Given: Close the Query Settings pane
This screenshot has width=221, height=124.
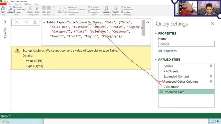Looking at the screenshot, I should point(213,24).
